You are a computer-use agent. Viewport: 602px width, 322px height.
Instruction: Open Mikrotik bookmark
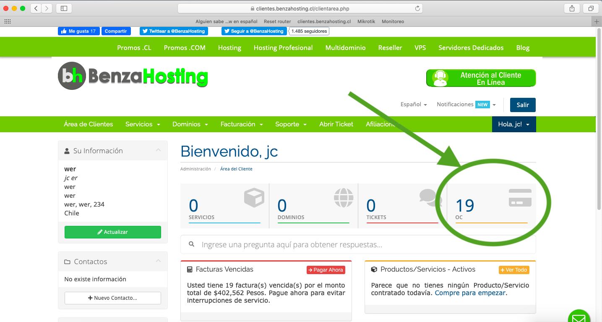click(366, 21)
